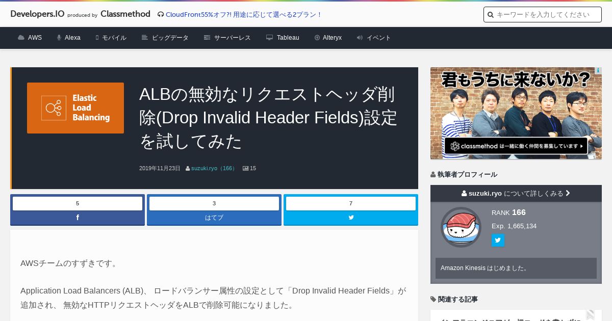The image size is (612, 321).
Task: Click the Hatena bookmark count 3
Action: point(214,203)
